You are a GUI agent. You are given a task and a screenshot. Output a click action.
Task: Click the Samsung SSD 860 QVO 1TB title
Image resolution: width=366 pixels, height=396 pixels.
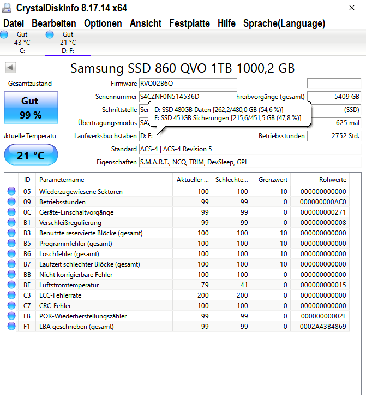pyautogui.click(x=182, y=68)
